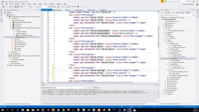Open the TOOLS menu
The height and width of the screenshot is (112, 199).
[40, 4]
